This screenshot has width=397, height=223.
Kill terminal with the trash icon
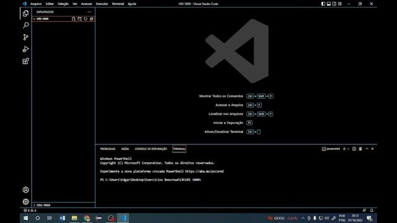[360, 149]
